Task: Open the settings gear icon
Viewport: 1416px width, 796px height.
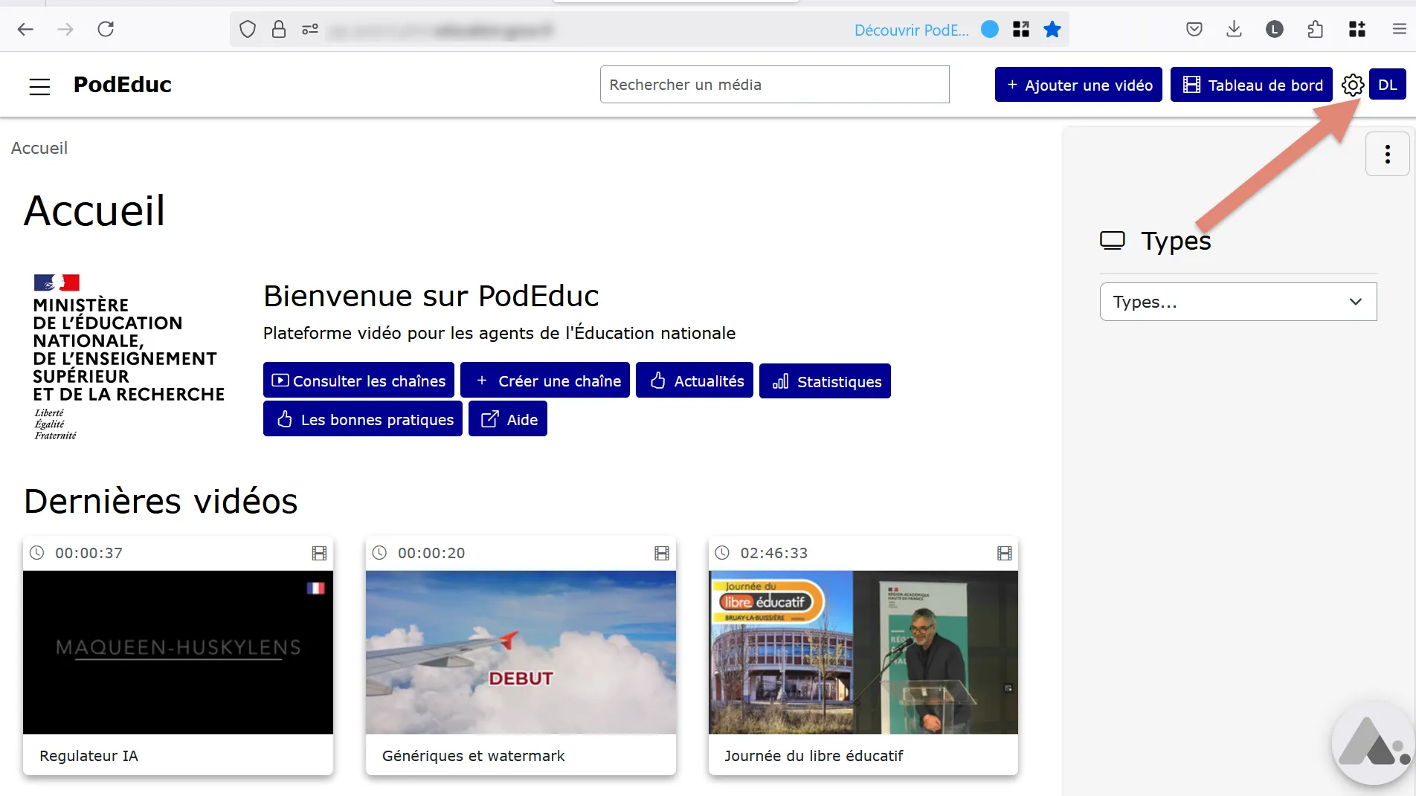Action: coord(1353,85)
